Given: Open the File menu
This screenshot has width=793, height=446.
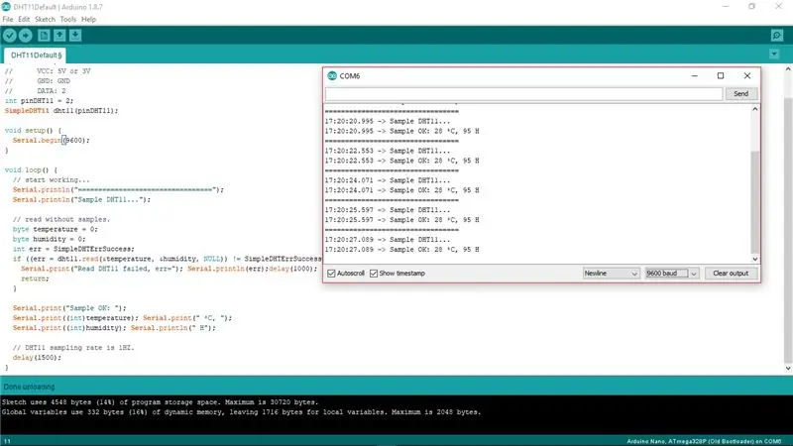Looking at the screenshot, I should 8,19.
